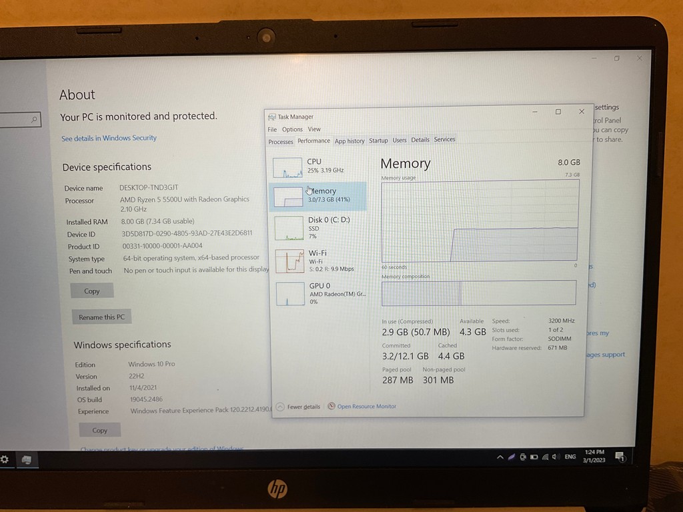Image resolution: width=683 pixels, height=512 pixels.
Task: Click the Committed 3.2/12.1 GB value
Action: [405, 356]
